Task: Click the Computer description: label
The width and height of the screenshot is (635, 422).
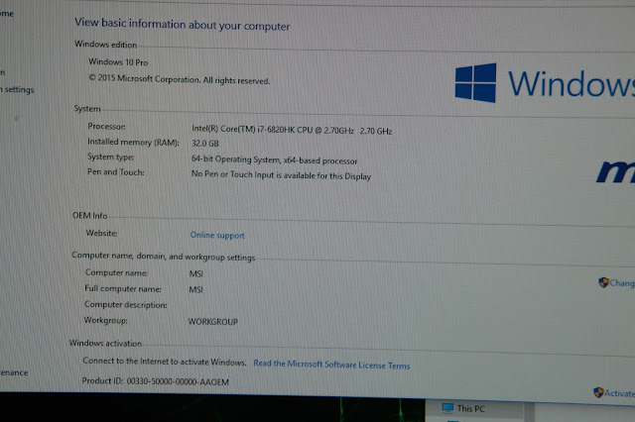Action: (x=126, y=305)
